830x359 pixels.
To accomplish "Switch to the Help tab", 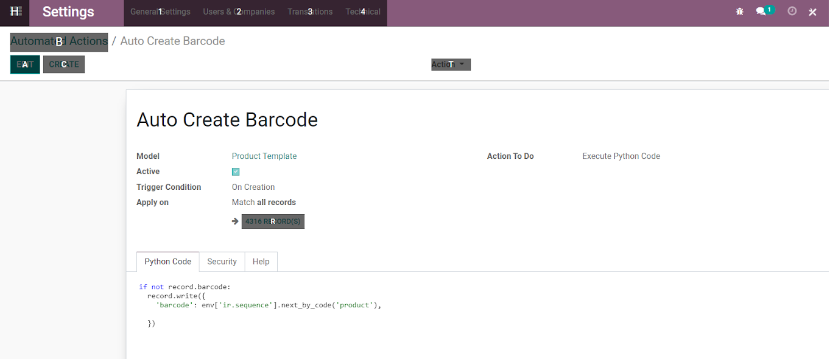I will coord(261,262).
